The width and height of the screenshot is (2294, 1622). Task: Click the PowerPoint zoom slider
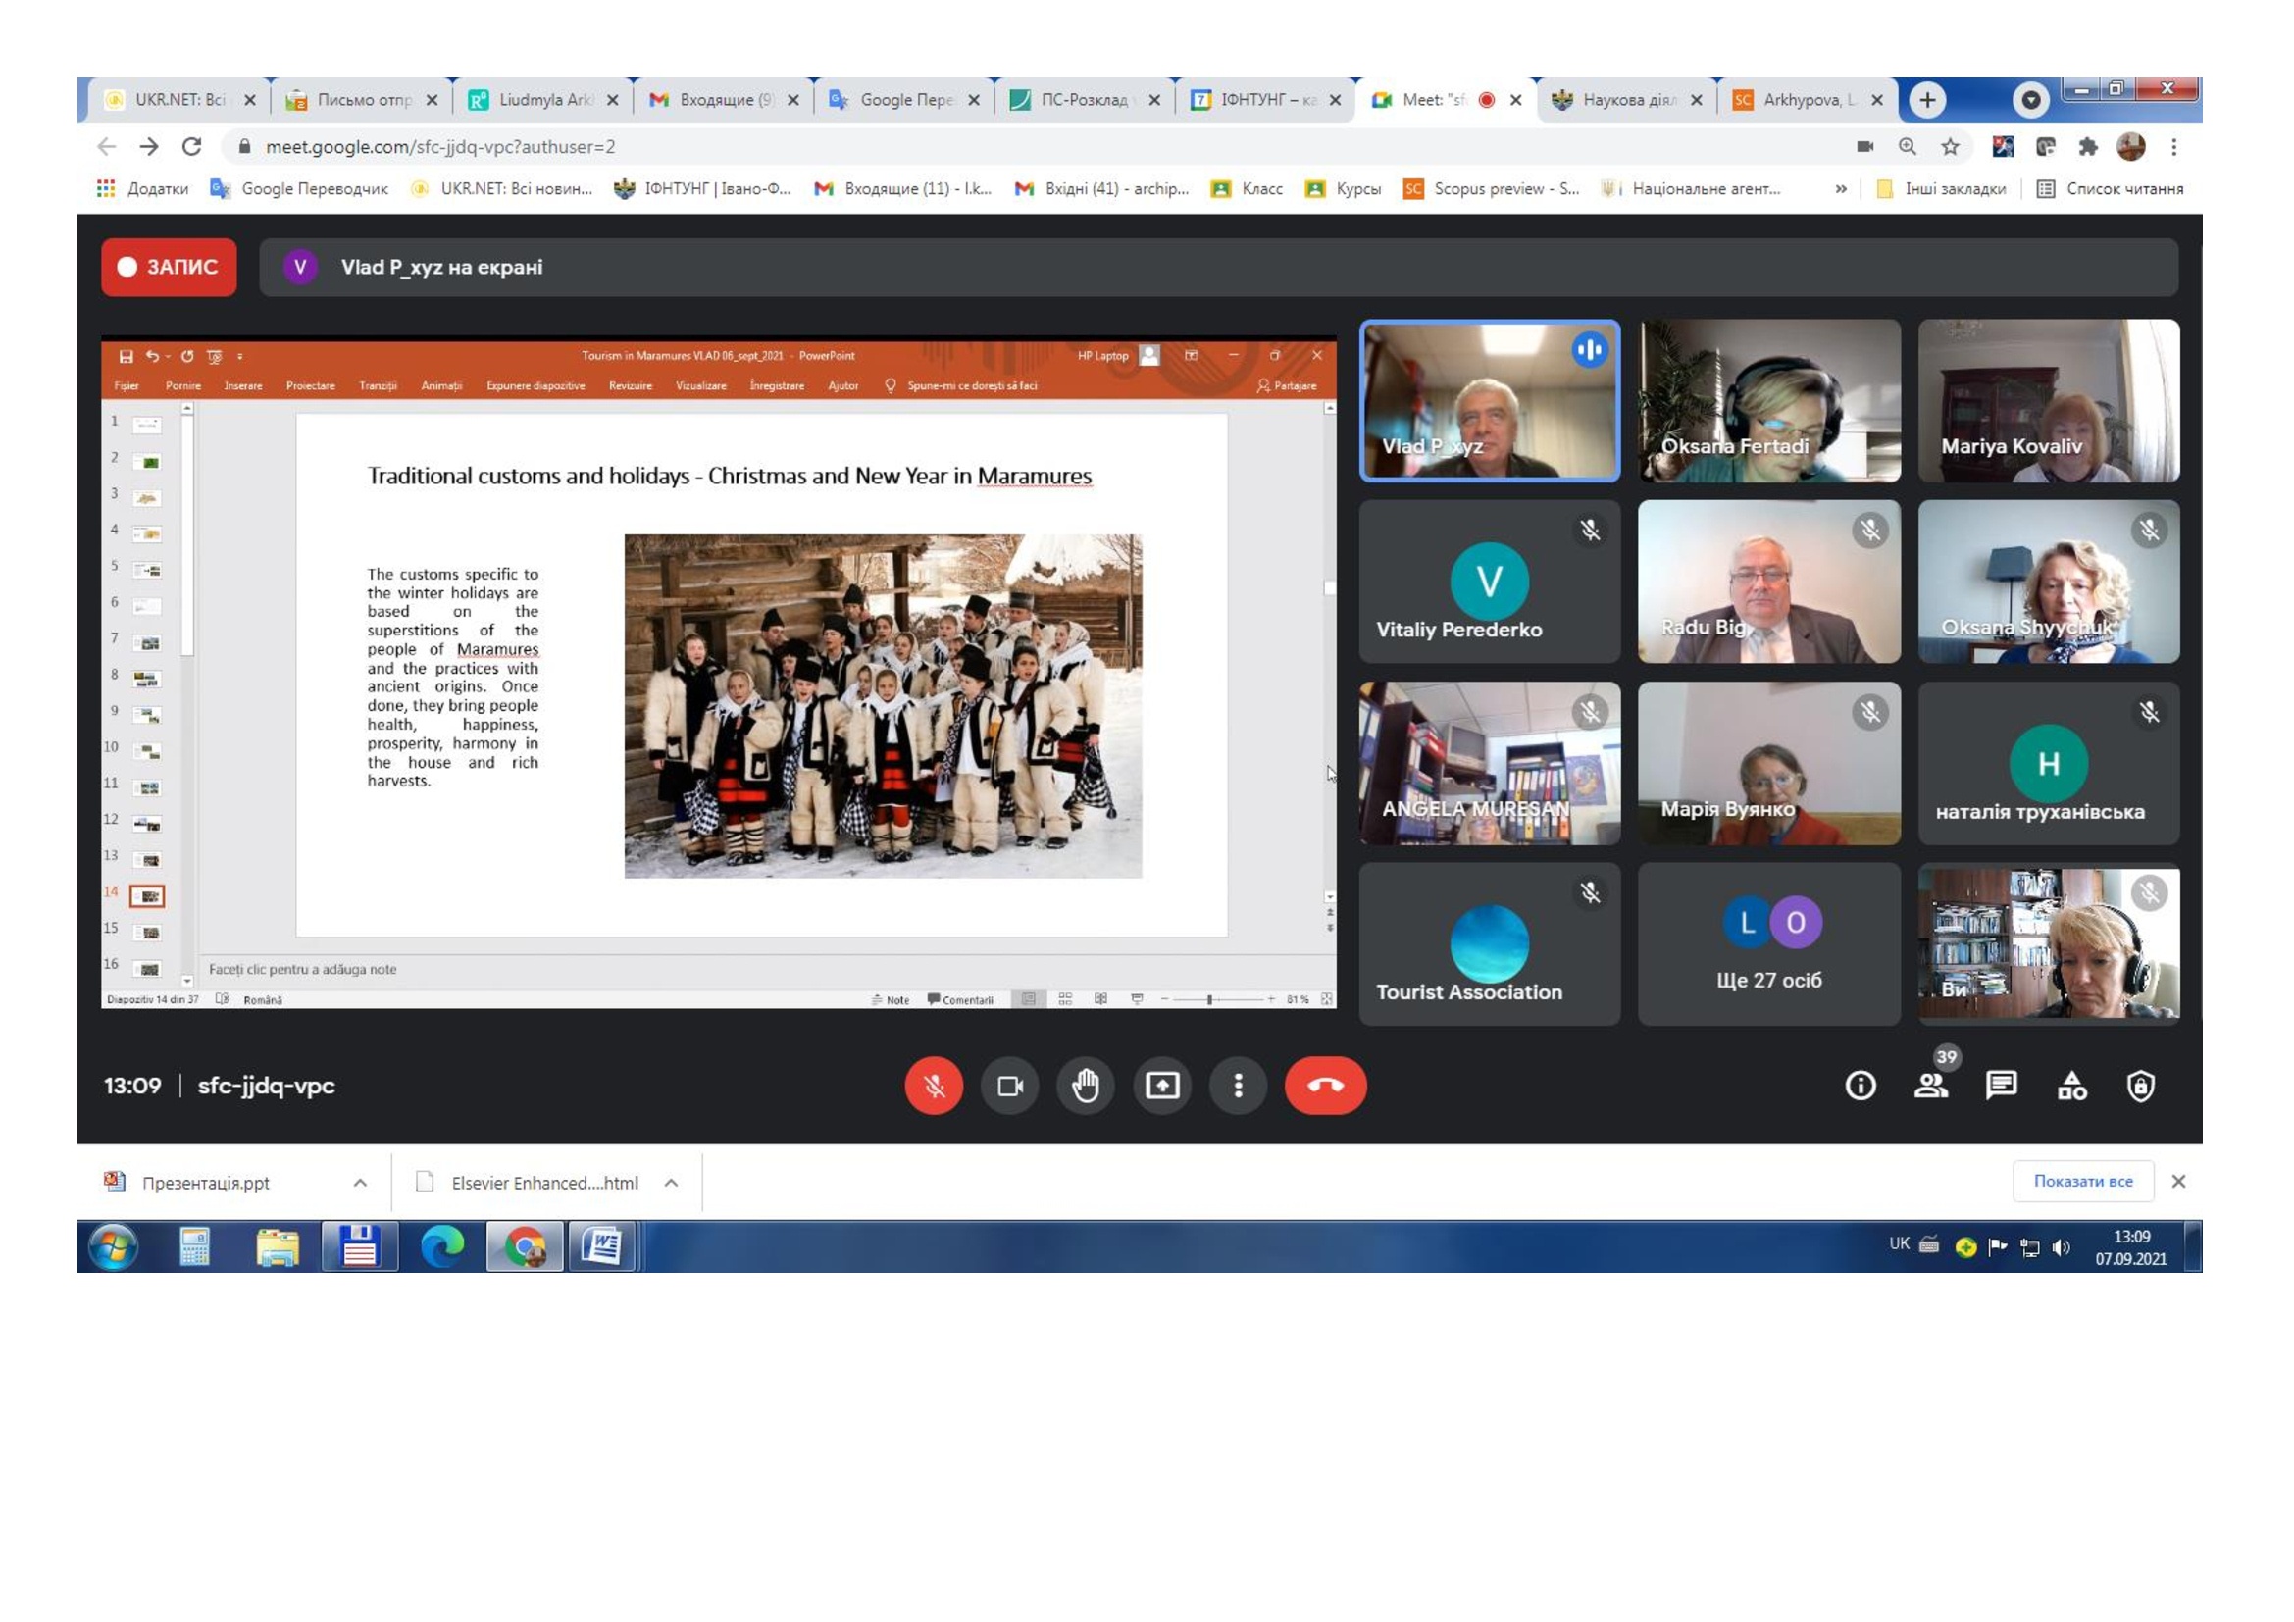1209,999
